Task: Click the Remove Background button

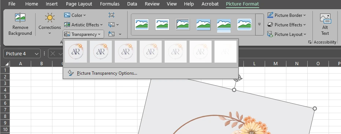Action: 20,24
